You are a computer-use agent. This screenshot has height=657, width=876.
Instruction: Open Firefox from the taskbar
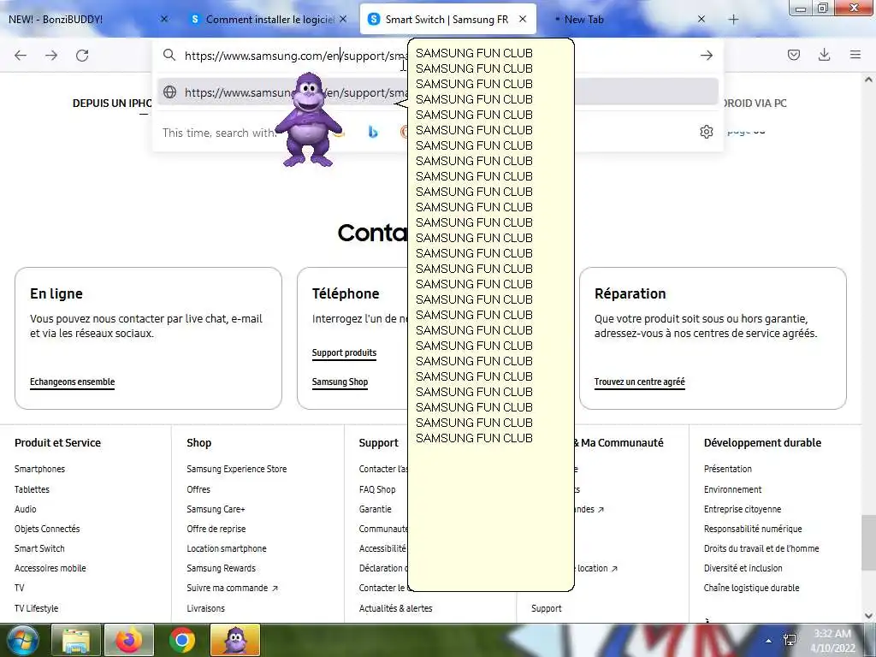[129, 640]
